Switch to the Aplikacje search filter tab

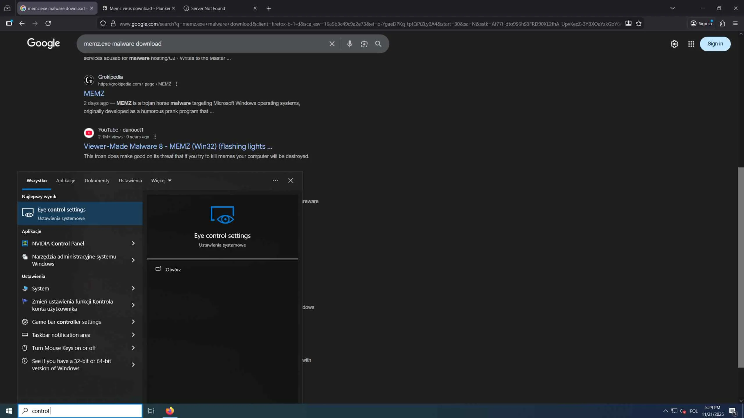pos(66,181)
